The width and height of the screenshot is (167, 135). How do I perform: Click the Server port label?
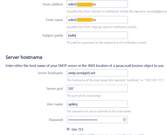click(55, 89)
